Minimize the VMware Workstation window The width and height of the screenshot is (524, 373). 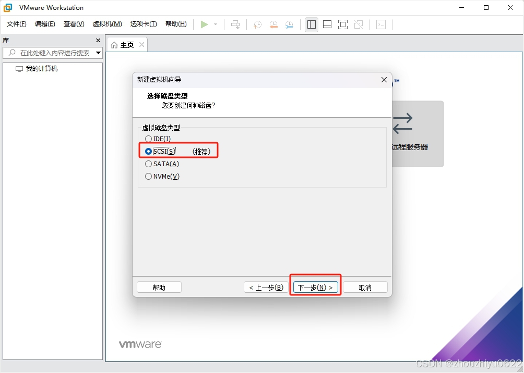pos(462,8)
